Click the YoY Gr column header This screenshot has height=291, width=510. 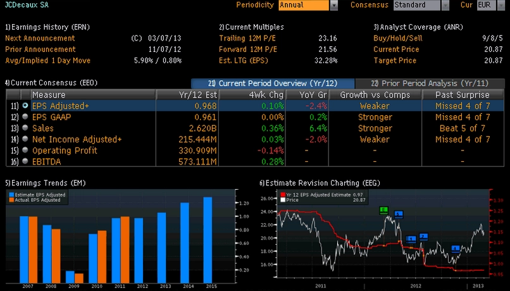click(x=307, y=95)
